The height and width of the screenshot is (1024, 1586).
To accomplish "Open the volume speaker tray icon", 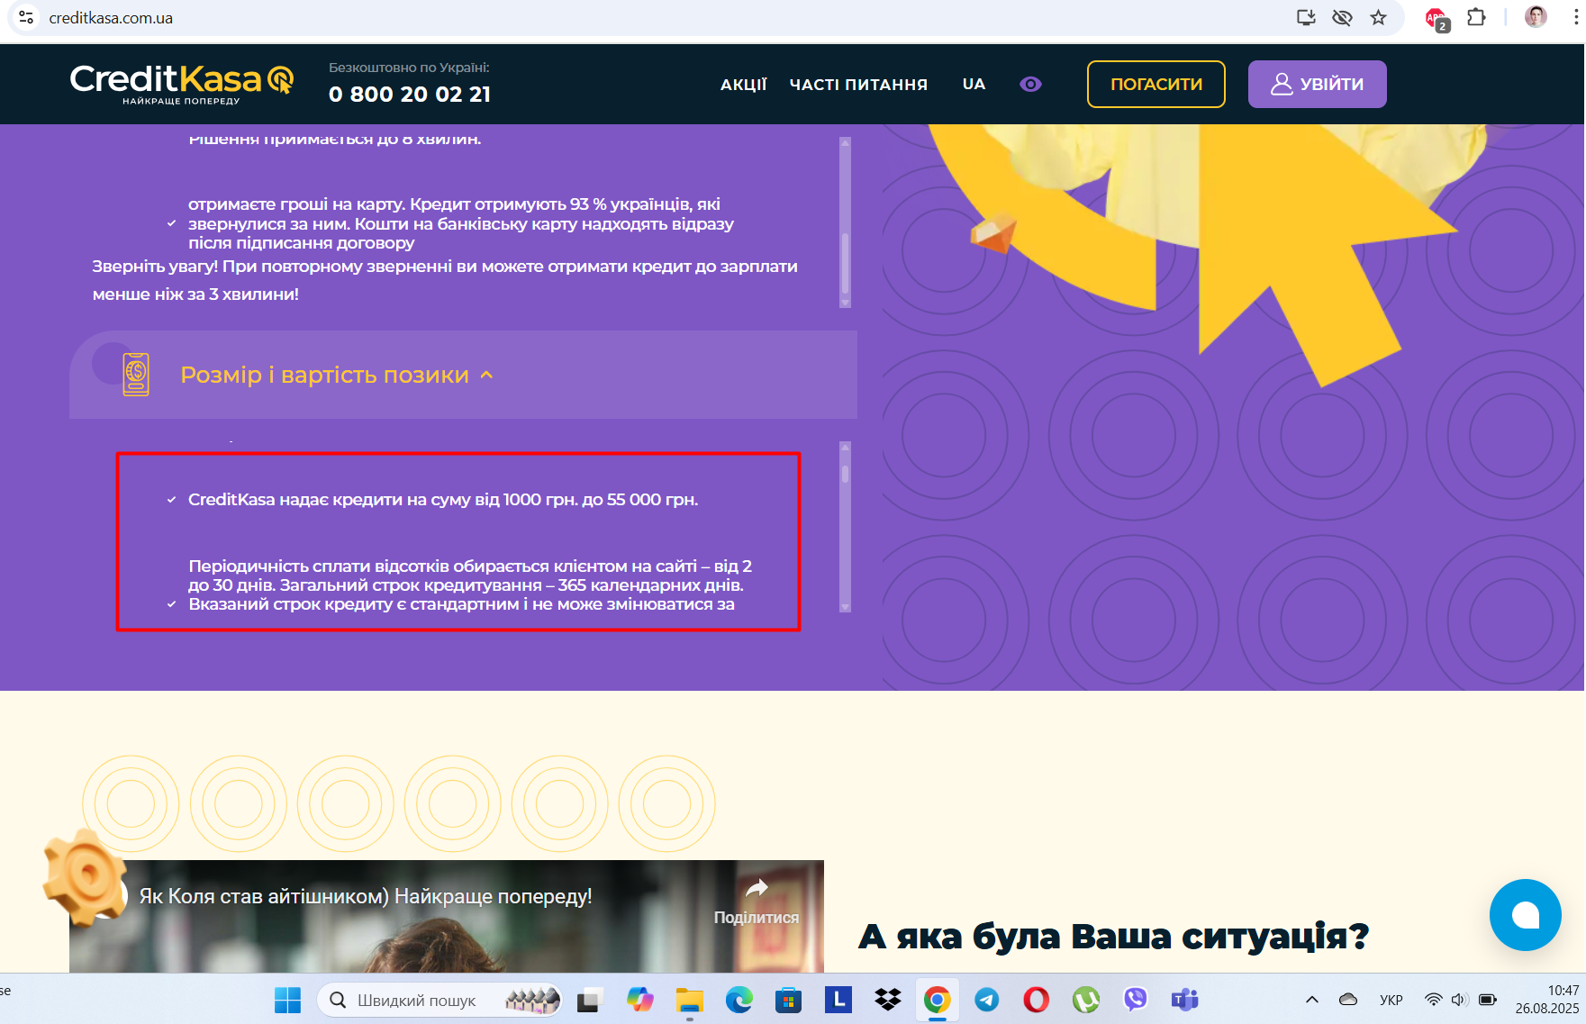I will pyautogui.click(x=1460, y=1000).
